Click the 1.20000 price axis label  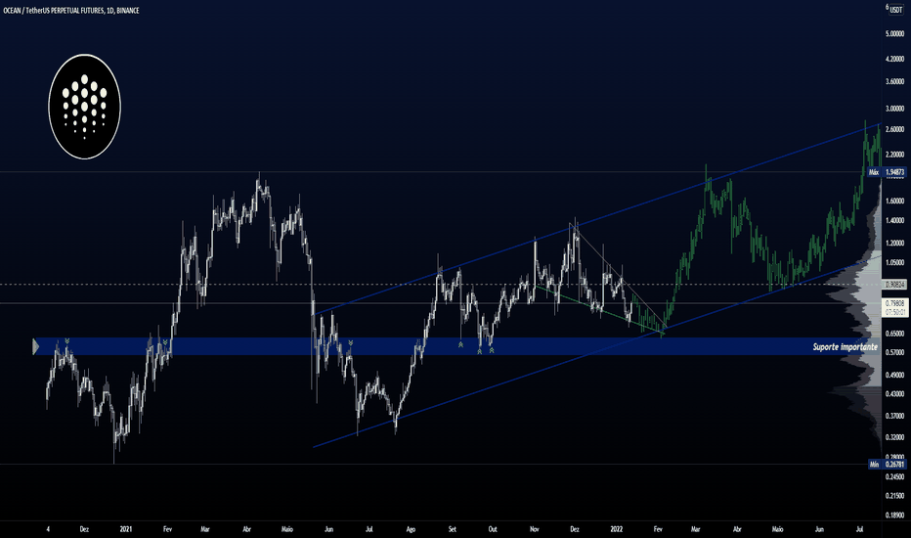(894, 244)
